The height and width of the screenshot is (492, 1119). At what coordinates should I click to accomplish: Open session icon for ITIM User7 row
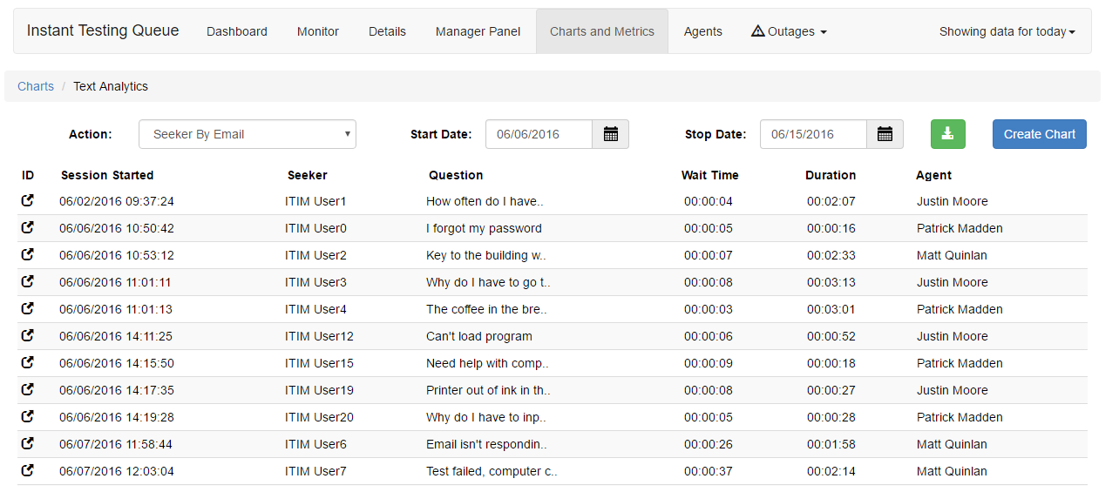[x=27, y=470]
